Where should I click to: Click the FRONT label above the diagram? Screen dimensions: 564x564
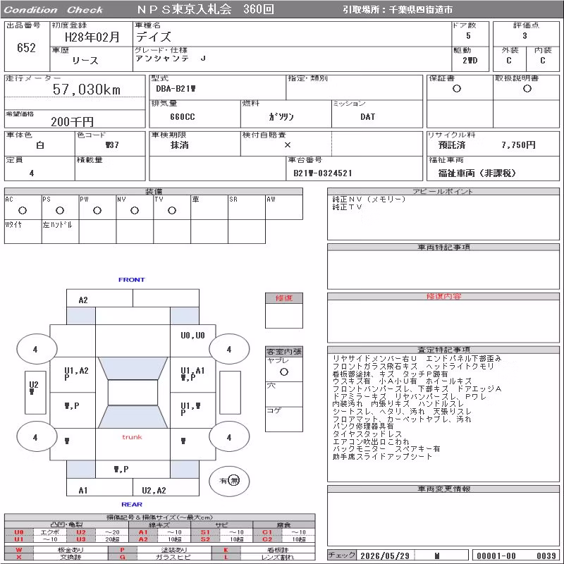pyautogui.click(x=132, y=279)
